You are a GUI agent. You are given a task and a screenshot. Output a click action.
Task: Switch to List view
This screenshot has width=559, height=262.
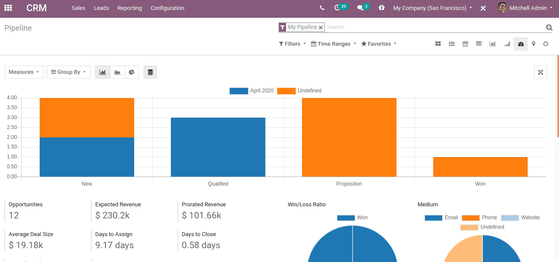click(x=452, y=44)
